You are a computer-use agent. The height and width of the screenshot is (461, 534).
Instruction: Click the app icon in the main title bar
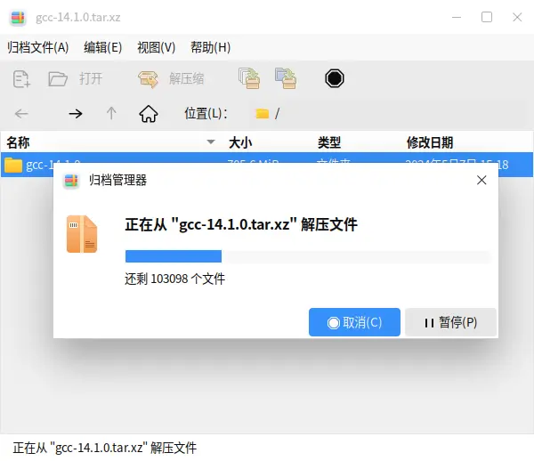click(18, 18)
